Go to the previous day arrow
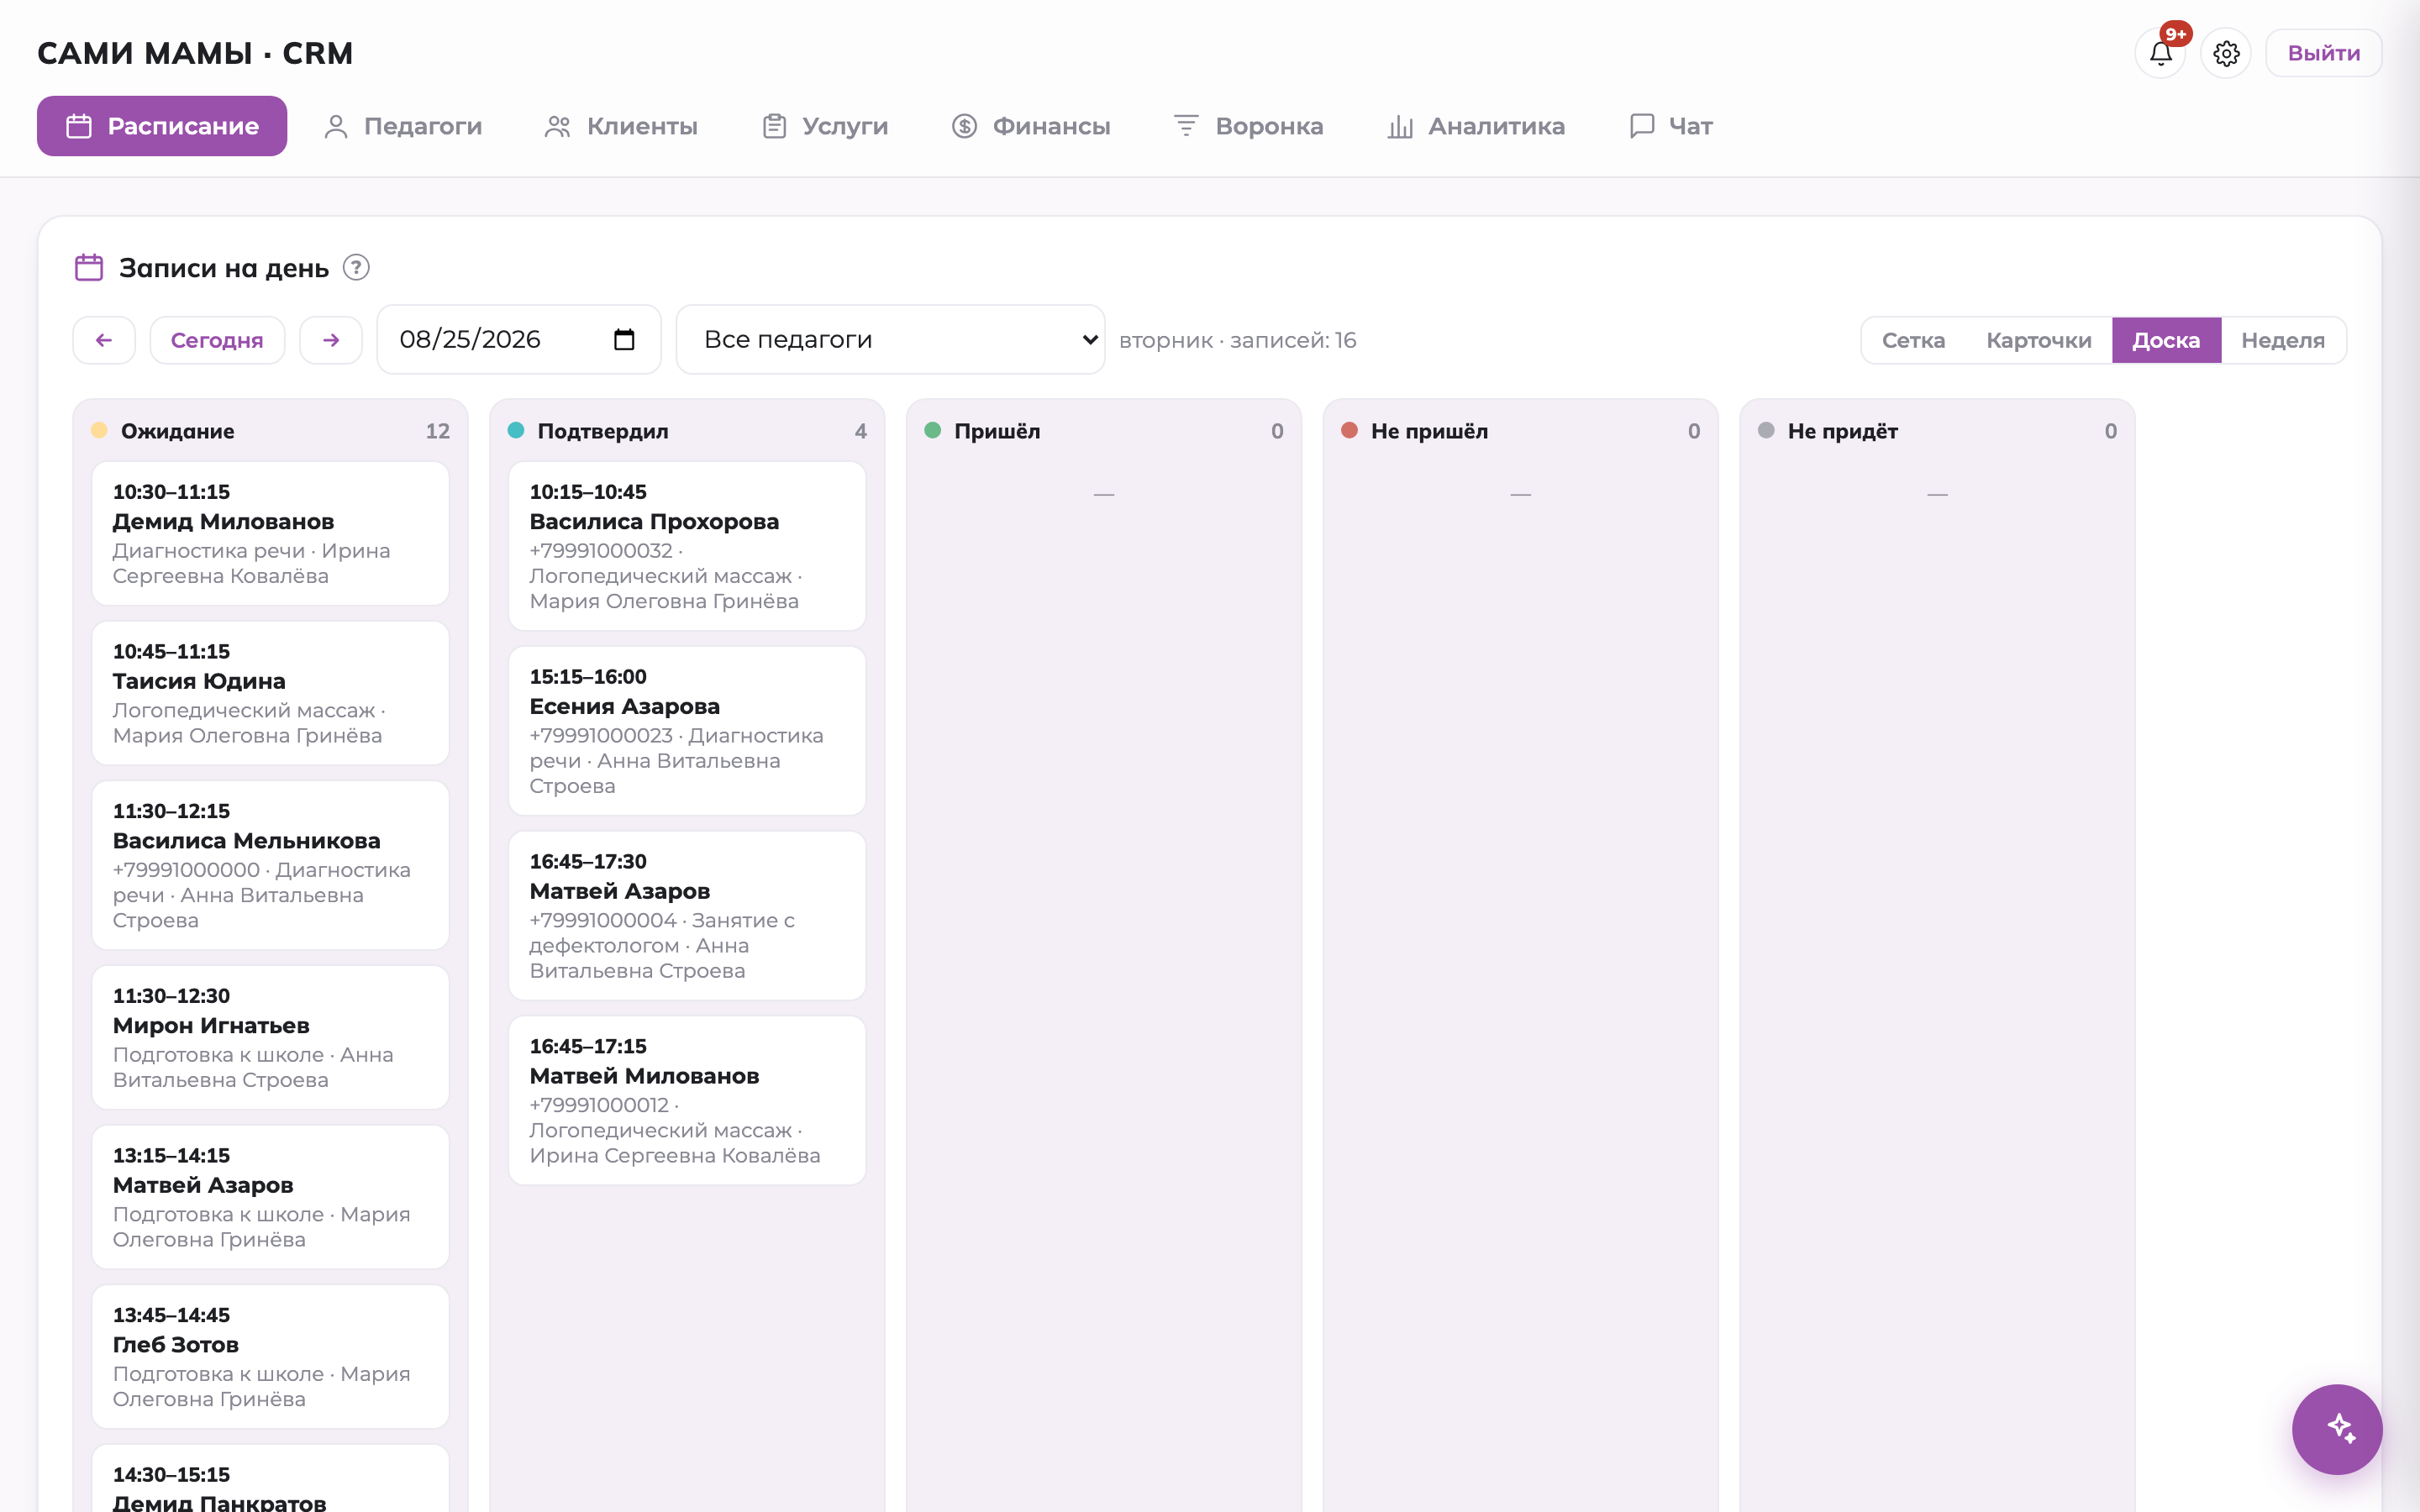2420x1512 pixels. 104,340
